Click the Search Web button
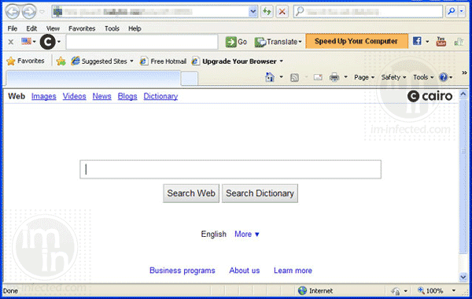 [191, 194]
